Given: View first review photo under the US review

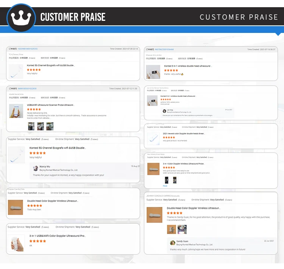Looking at the screenshot, I should [x=167, y=180].
